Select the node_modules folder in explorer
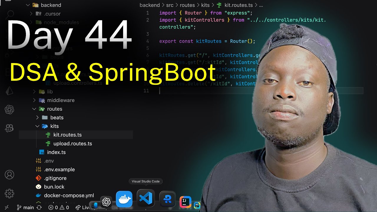Image resolution: width=377 pixels, height=212 pixels. click(x=61, y=22)
